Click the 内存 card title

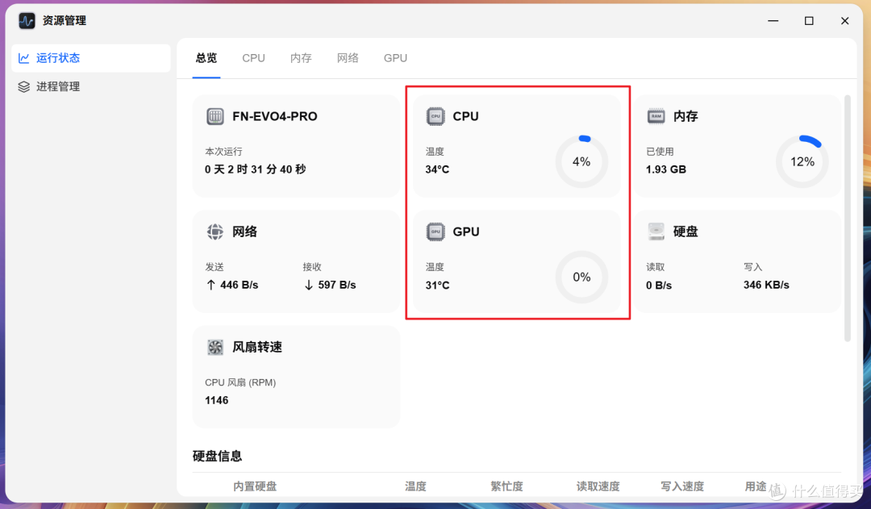[x=686, y=116]
